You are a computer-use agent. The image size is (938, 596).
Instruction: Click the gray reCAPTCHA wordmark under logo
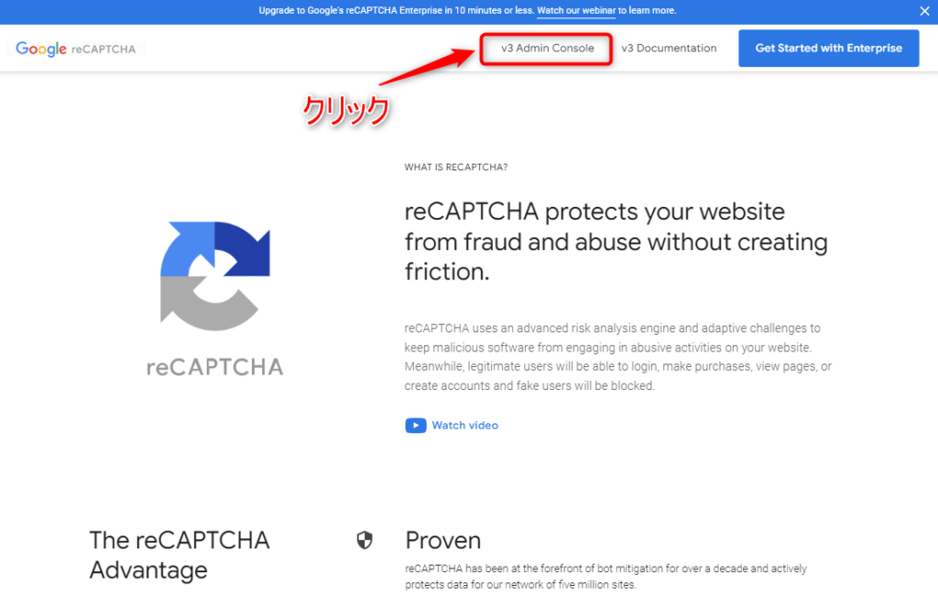(x=214, y=367)
